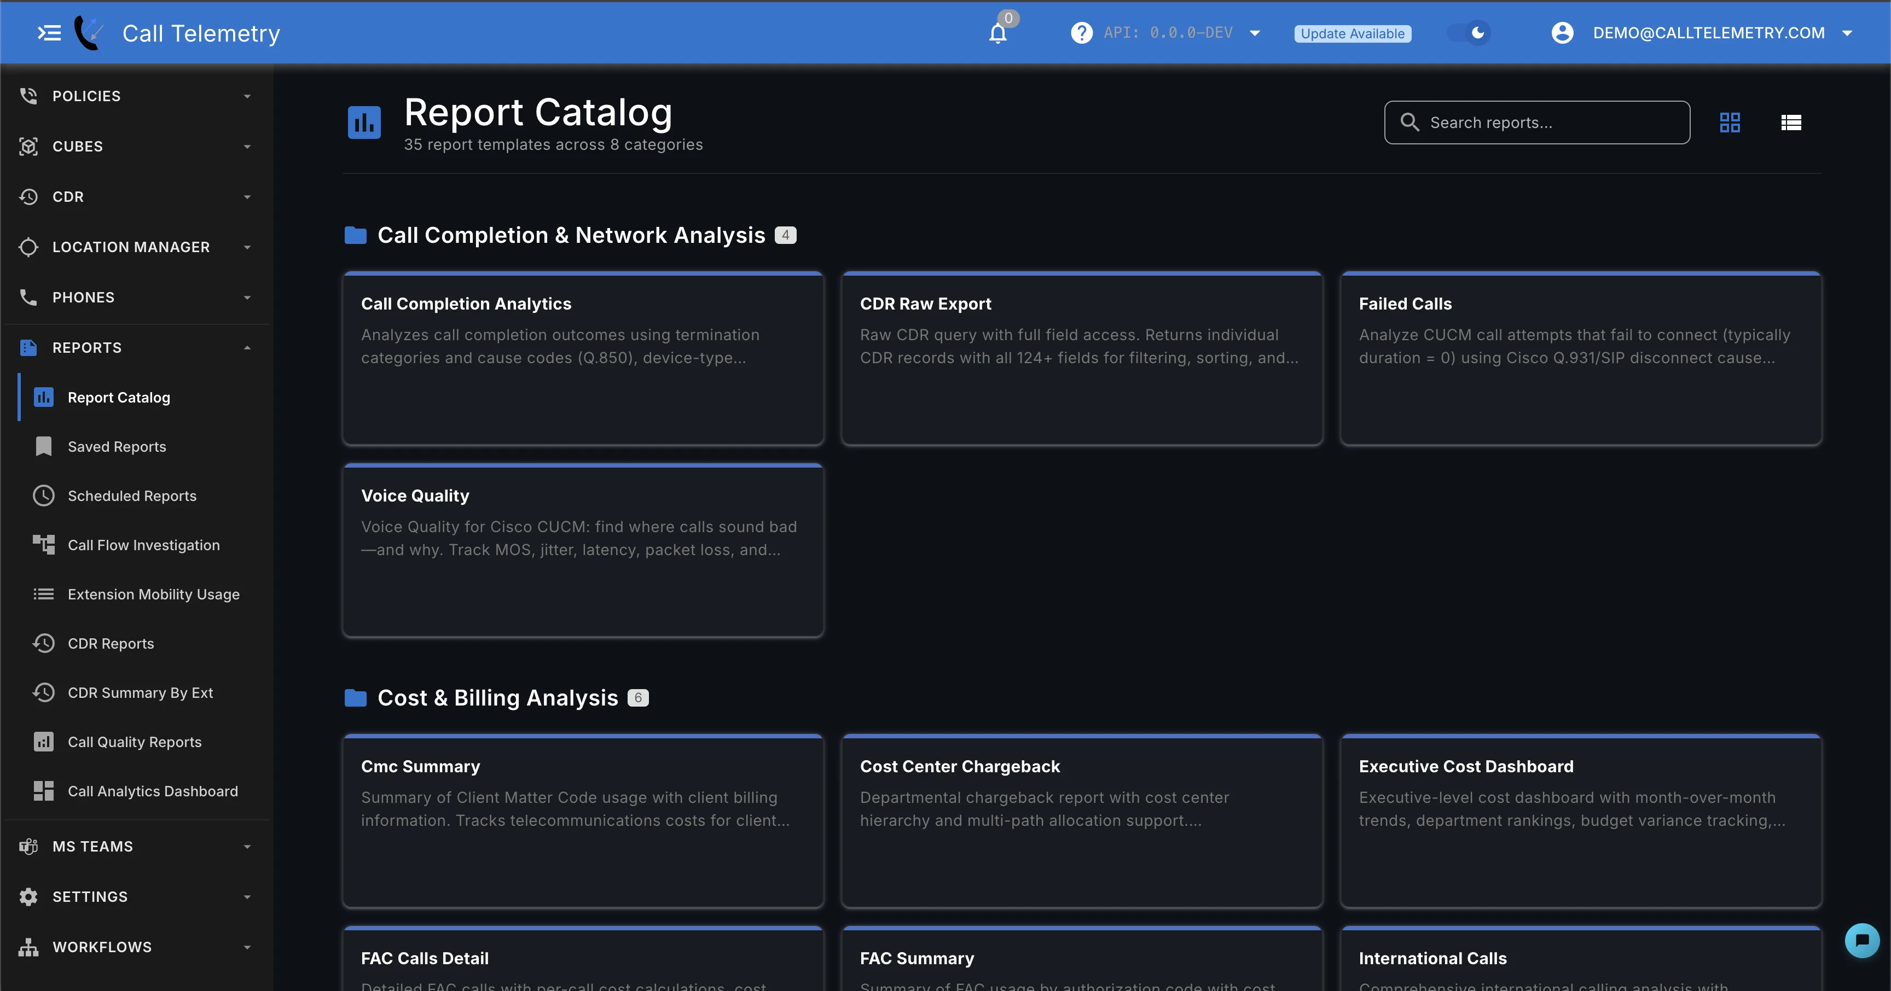Click the help question mark icon
This screenshot has width=1891, height=991.
1081,33
